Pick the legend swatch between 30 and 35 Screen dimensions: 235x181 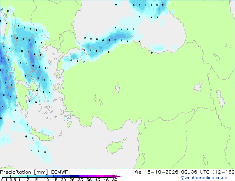click(83, 176)
